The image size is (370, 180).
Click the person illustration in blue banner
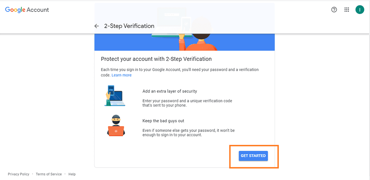pyautogui.click(x=198, y=35)
